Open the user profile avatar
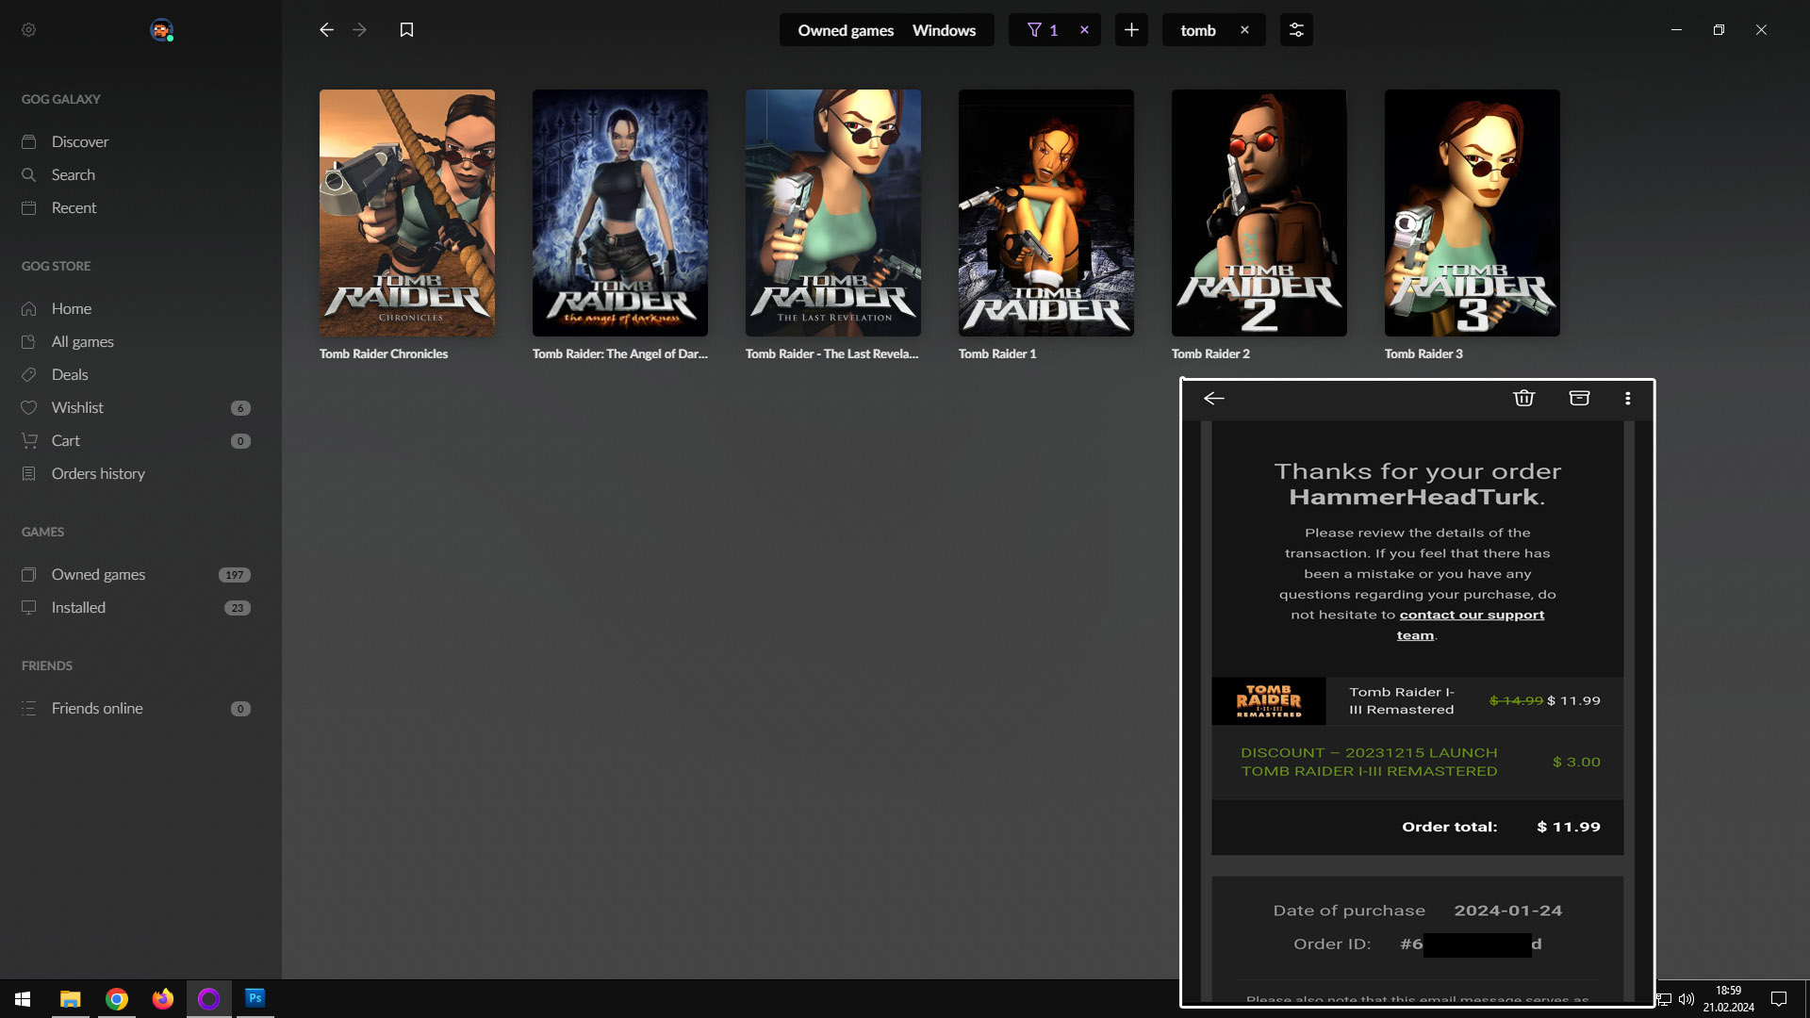The height and width of the screenshot is (1018, 1810). tap(161, 30)
